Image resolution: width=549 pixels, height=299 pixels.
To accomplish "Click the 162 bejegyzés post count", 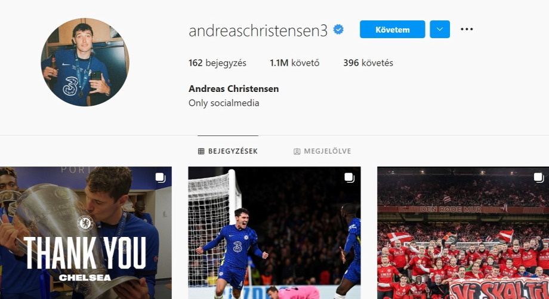I will tap(217, 63).
